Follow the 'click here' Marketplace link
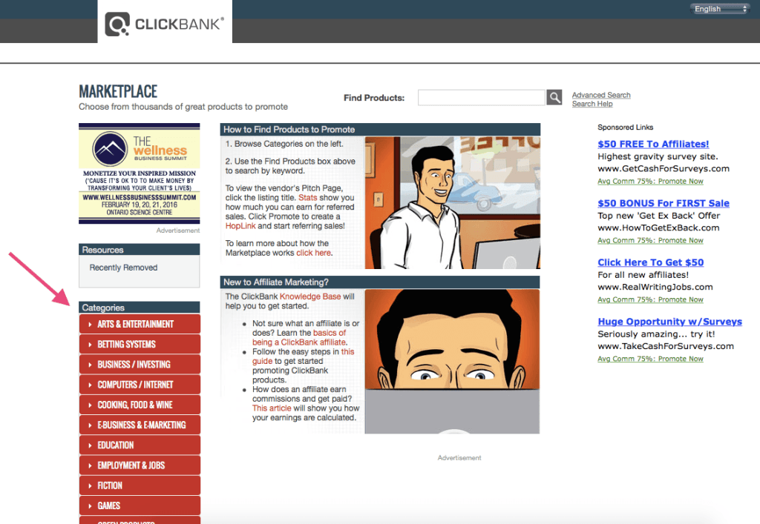 pos(314,253)
